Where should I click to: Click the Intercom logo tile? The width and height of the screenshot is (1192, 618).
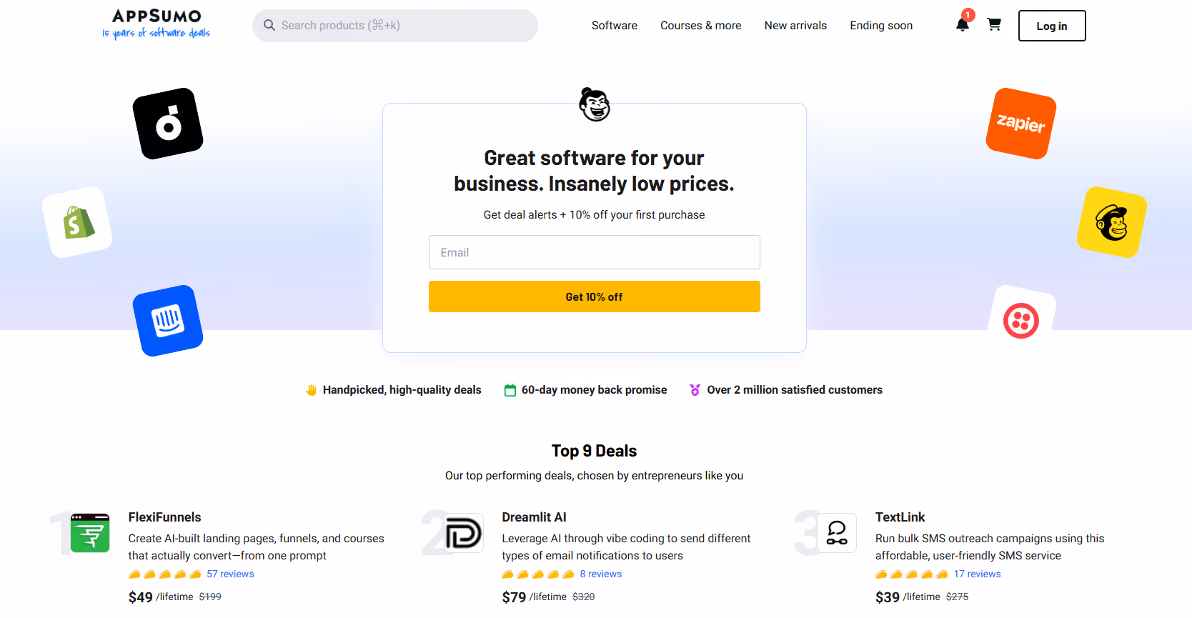coord(168,321)
